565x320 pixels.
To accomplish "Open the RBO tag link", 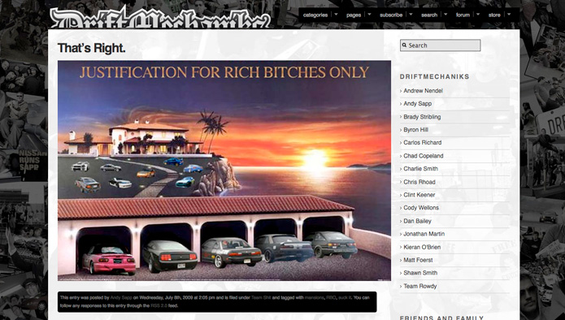I will (x=331, y=298).
